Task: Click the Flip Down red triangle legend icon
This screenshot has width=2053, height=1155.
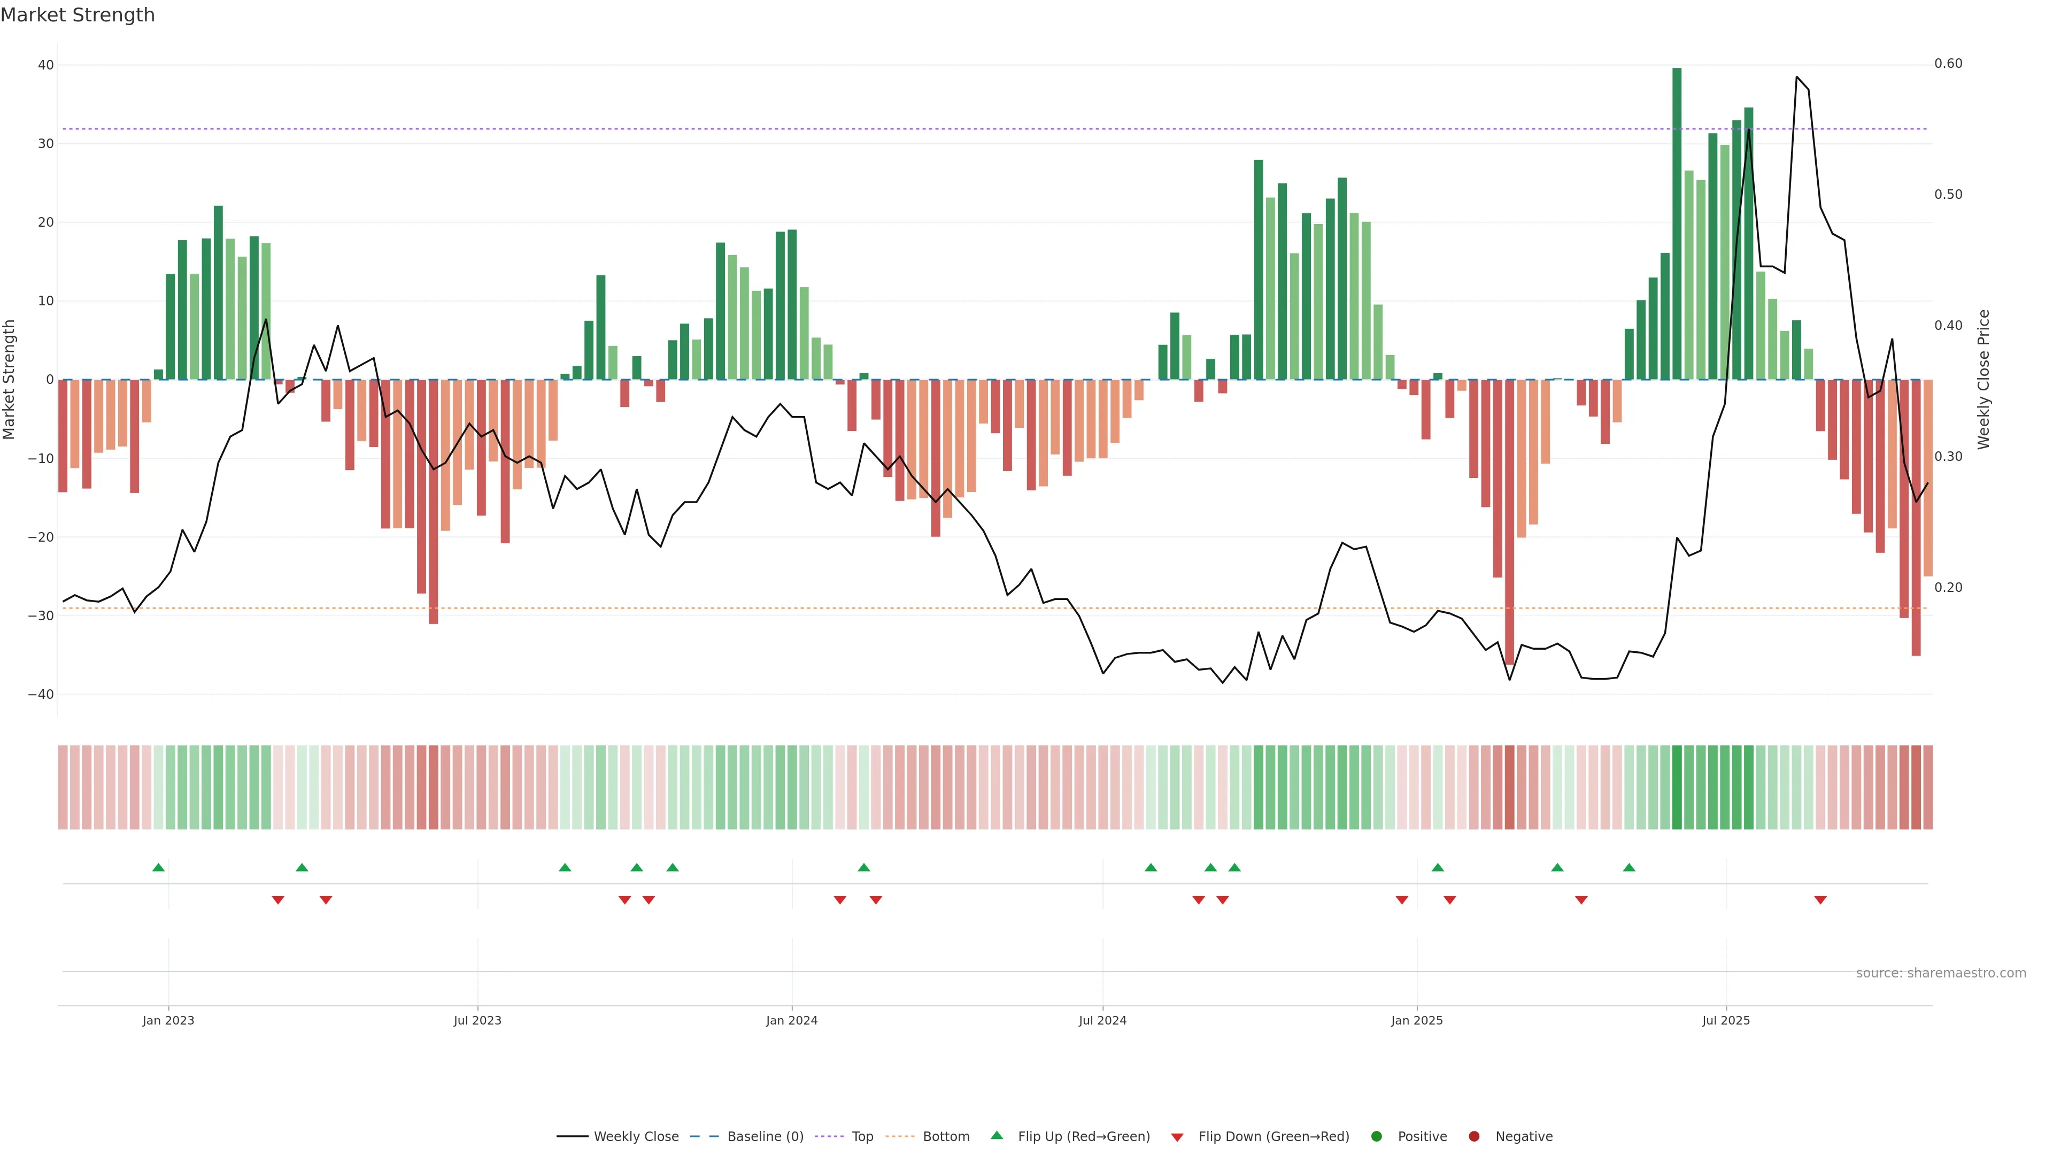Action: [1177, 1137]
